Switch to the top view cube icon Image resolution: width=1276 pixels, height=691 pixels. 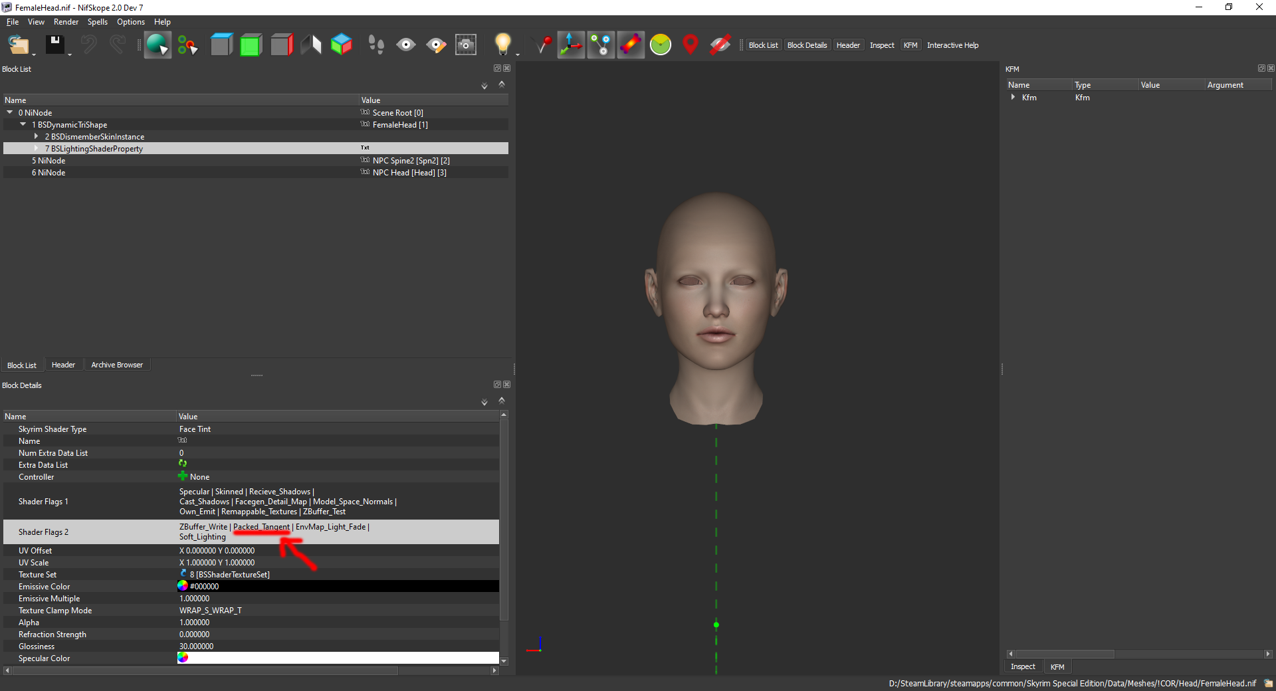tap(221, 45)
